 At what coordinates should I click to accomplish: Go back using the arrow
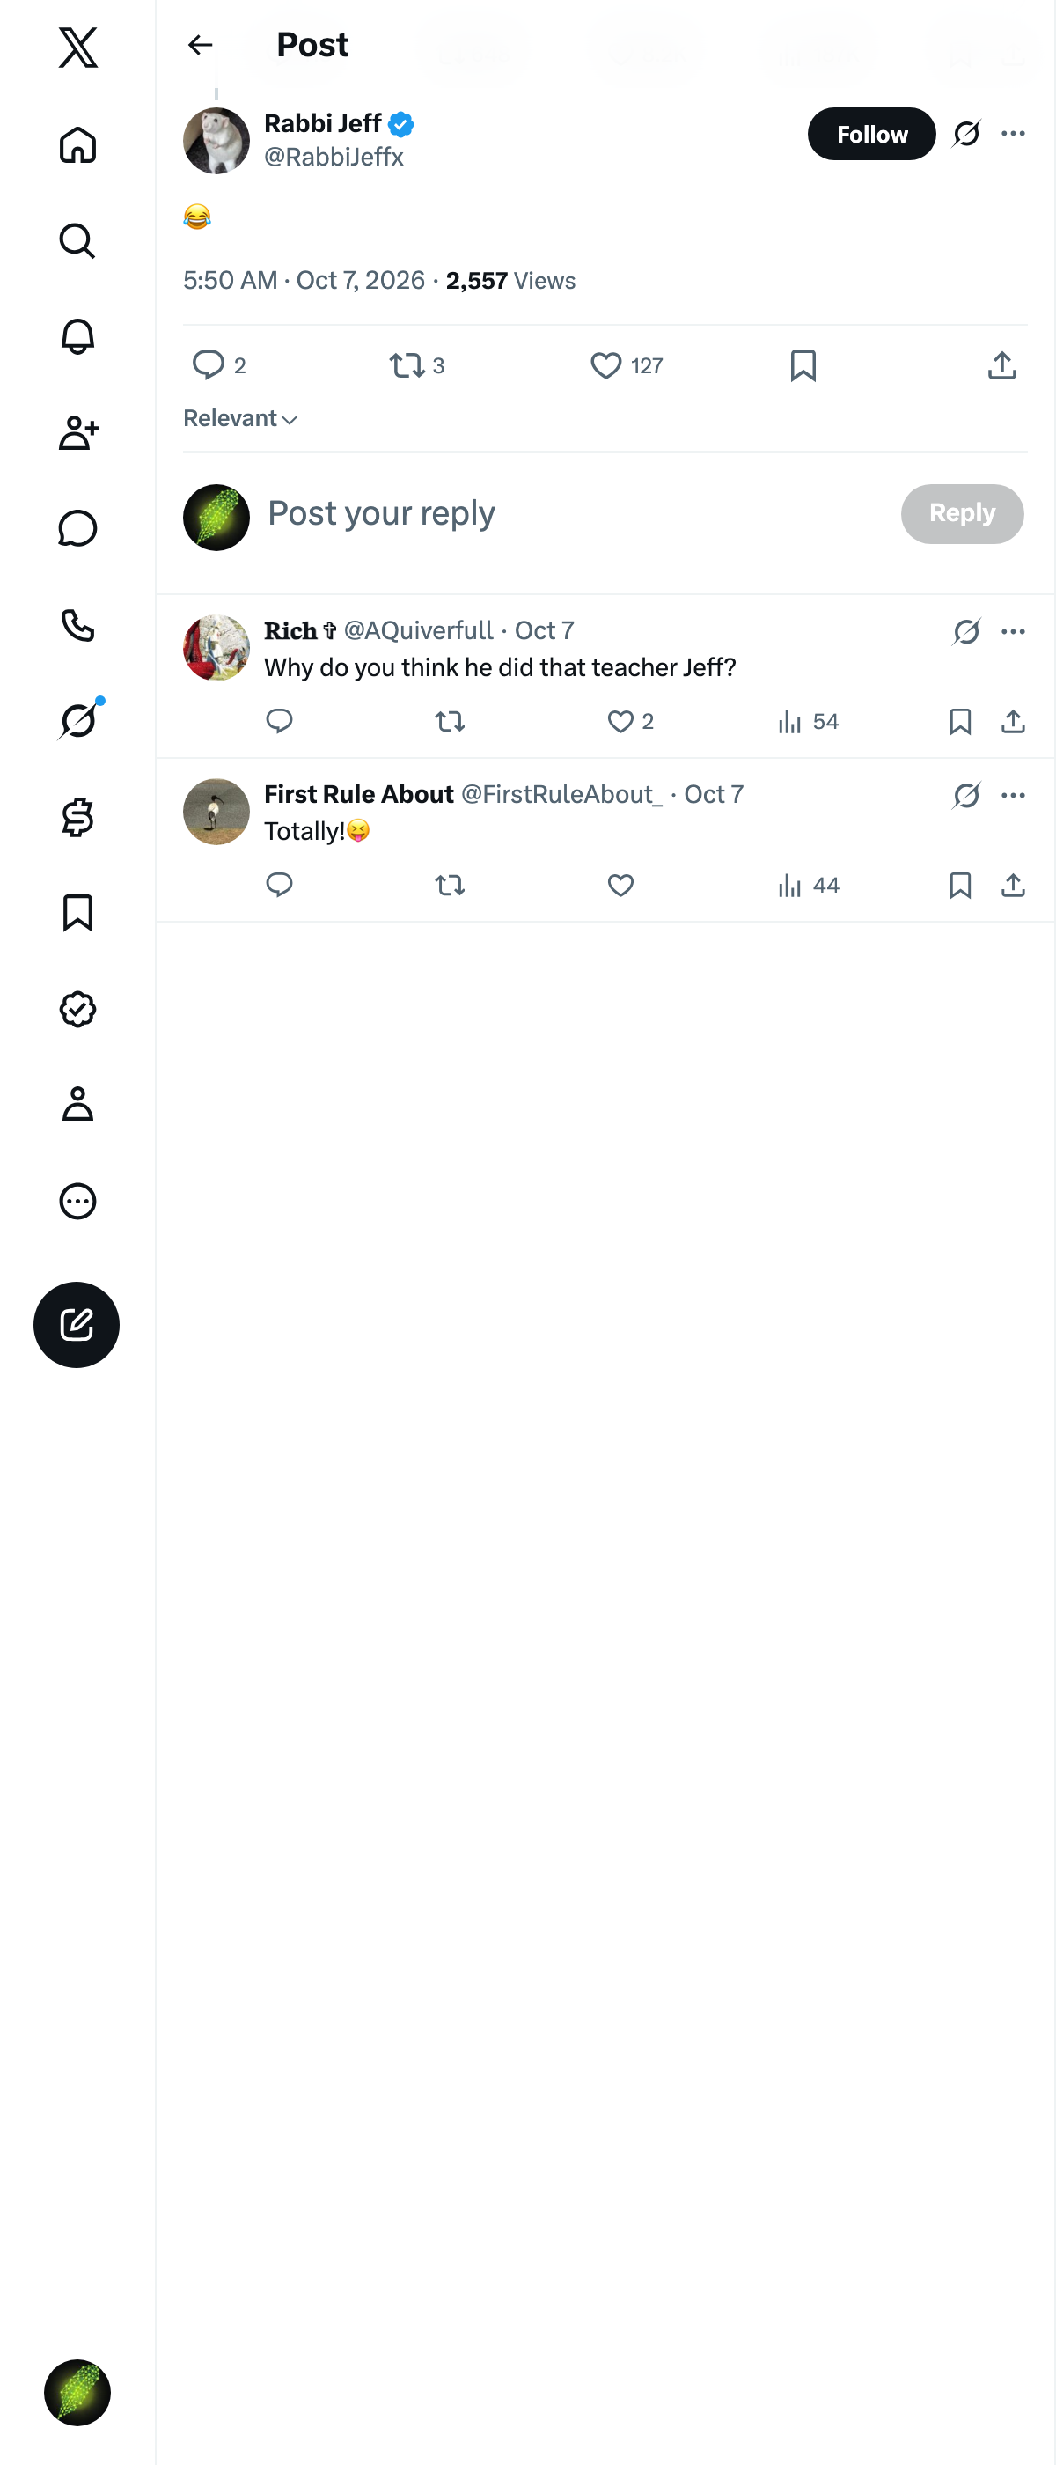pos(200,45)
